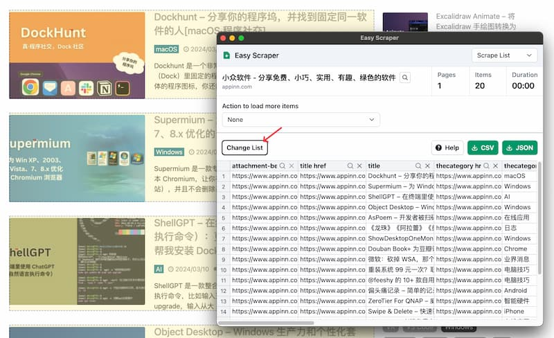Click the macOS category tag
This screenshot has height=338, width=554.
pos(166,49)
